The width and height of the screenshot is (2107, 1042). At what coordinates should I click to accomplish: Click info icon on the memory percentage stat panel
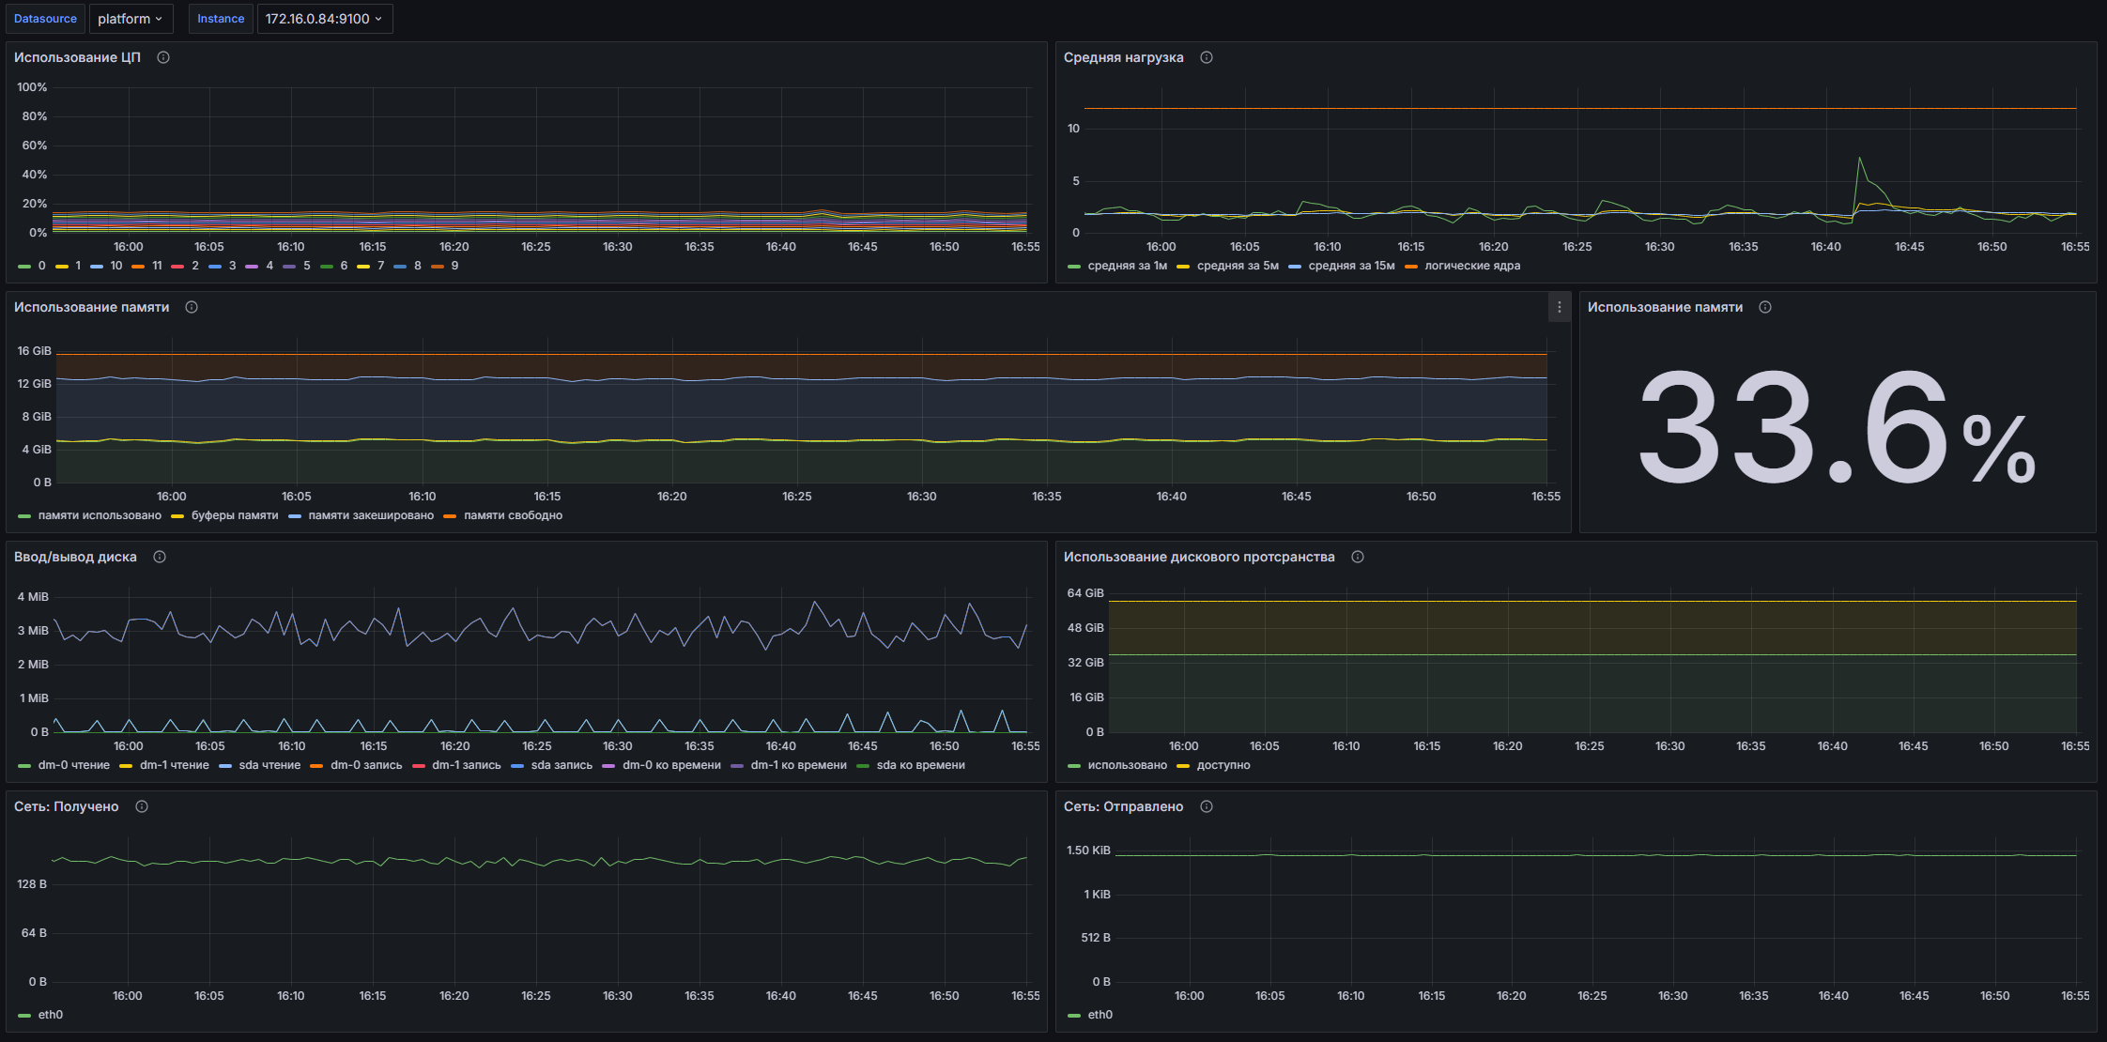[1765, 307]
